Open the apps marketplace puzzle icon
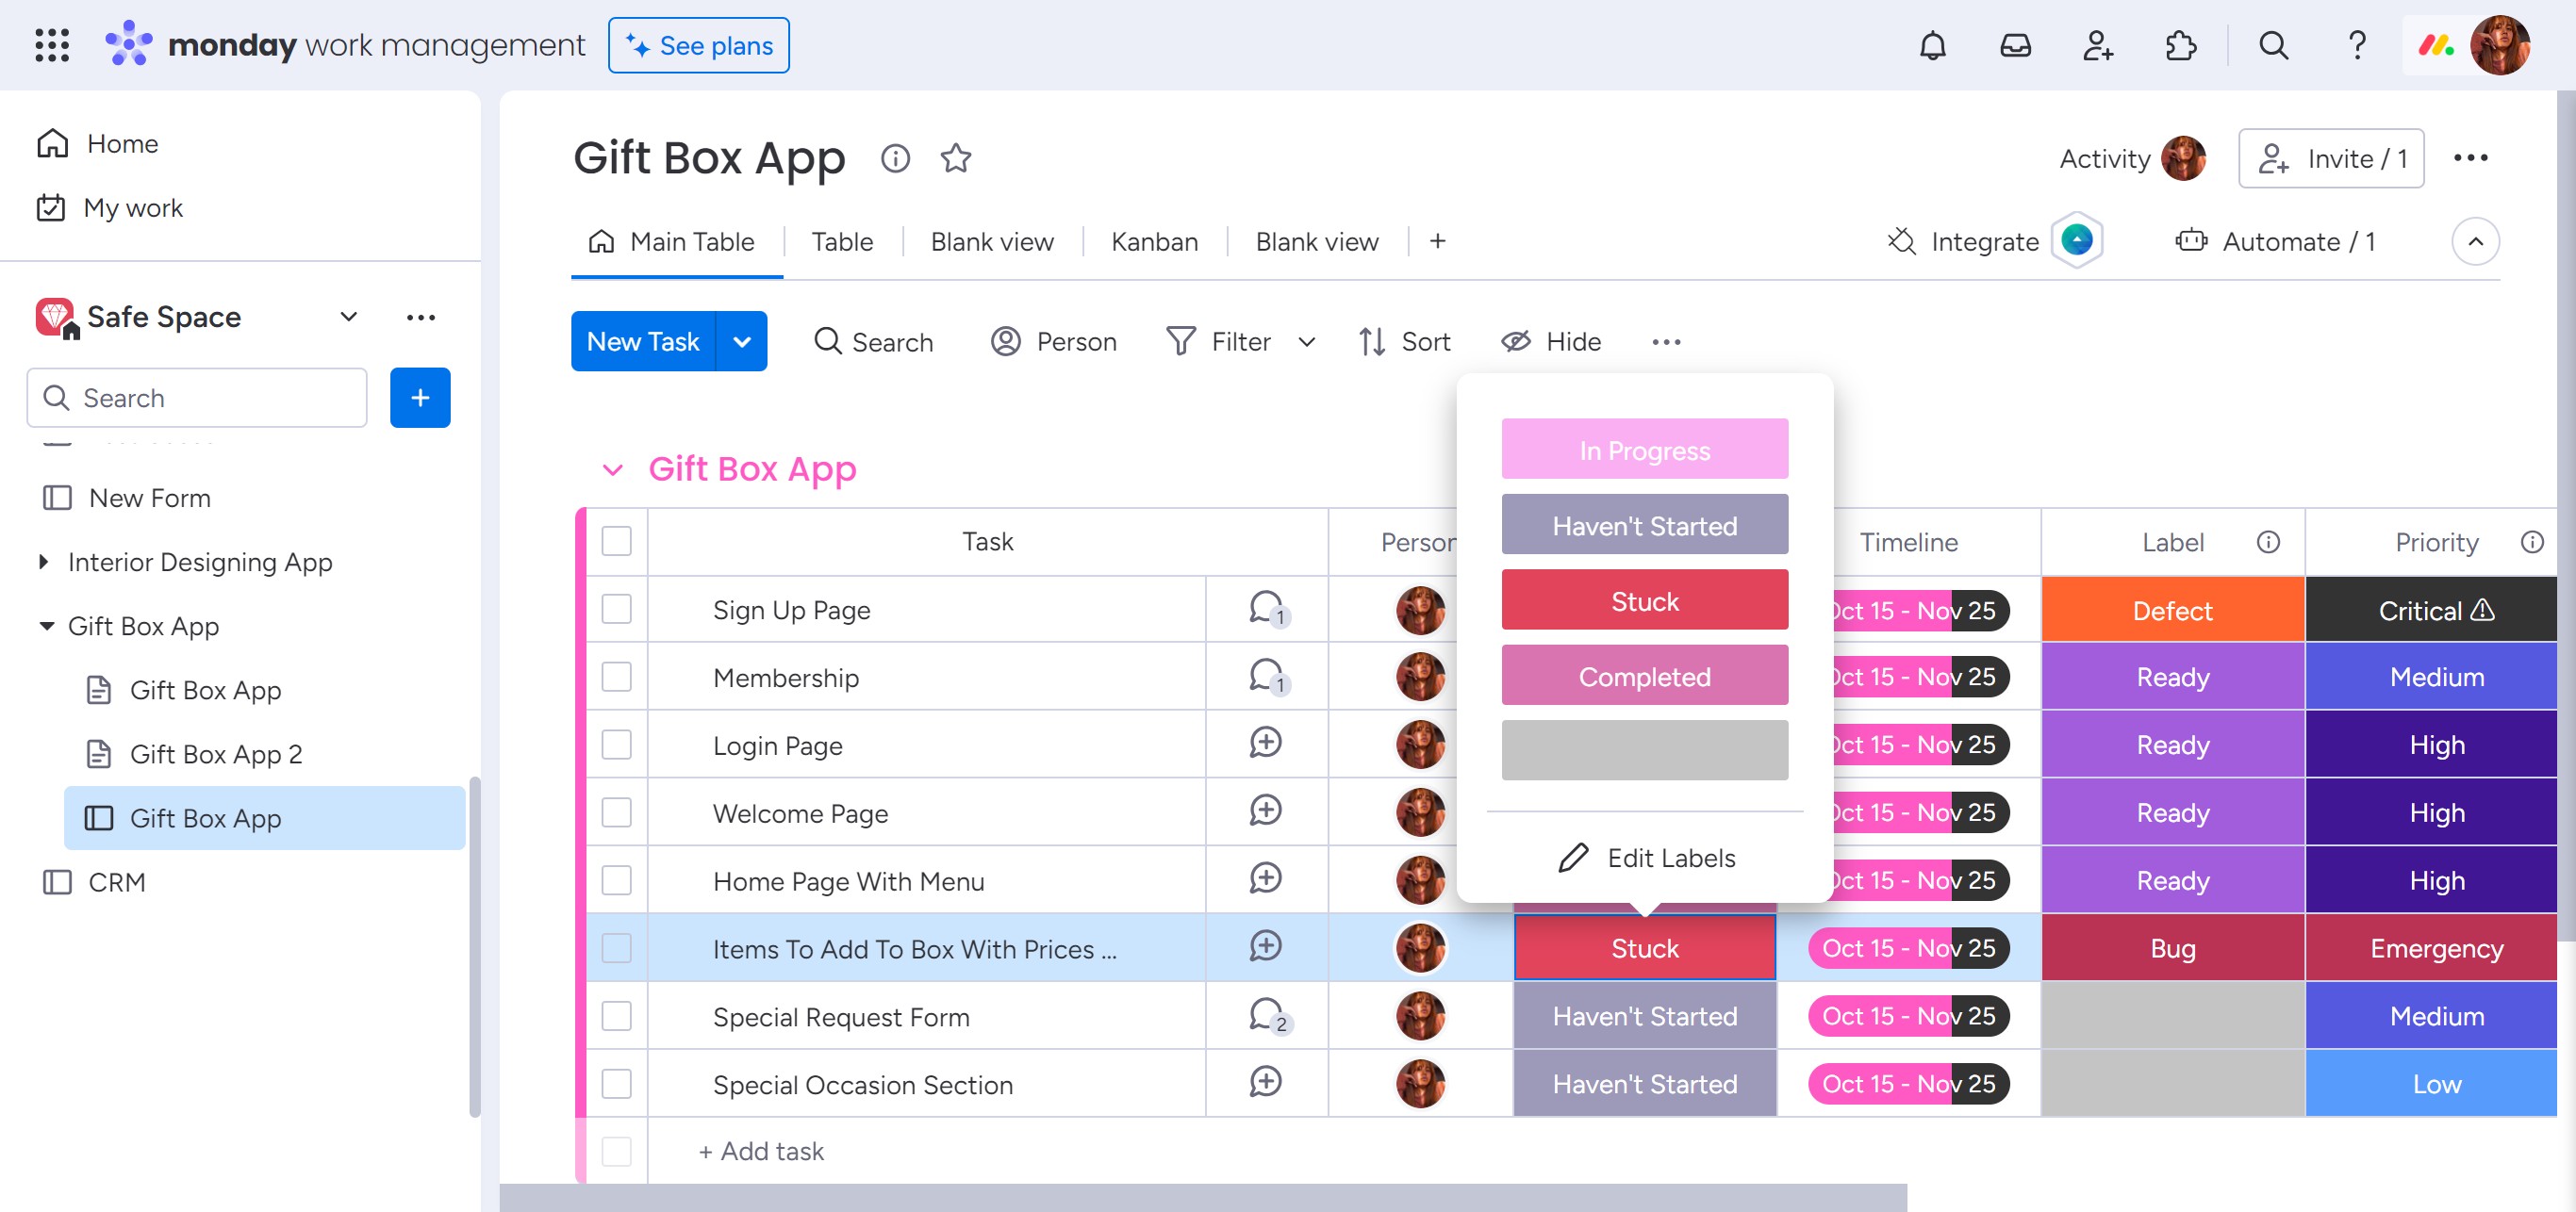2576x1212 pixels. [x=2180, y=45]
